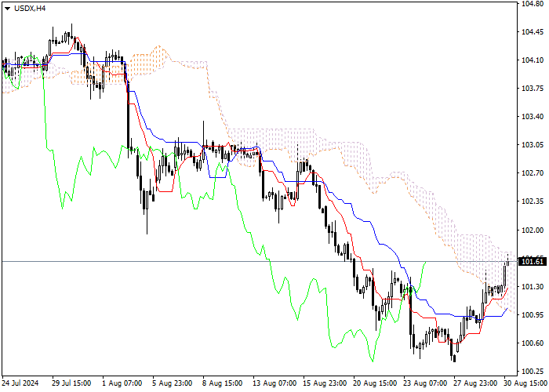The image size is (549, 392).
Task: Select the USDX,H4 chart title
Action: 30,9
